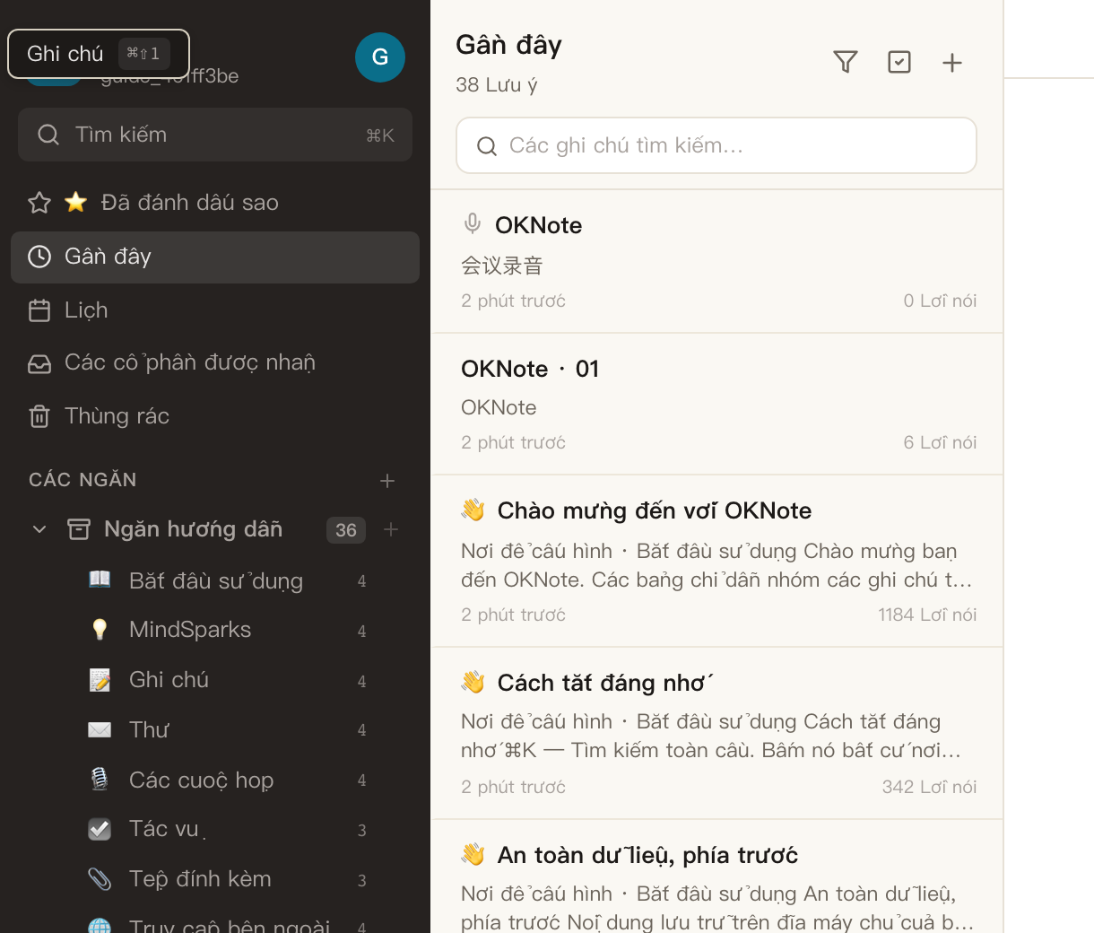Click the archive box icon of Ngăn hướng dẫn
The width and height of the screenshot is (1094, 933).
click(79, 529)
